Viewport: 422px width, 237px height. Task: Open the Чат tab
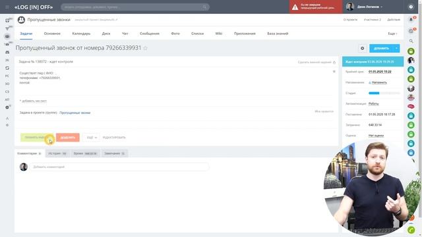125,34
